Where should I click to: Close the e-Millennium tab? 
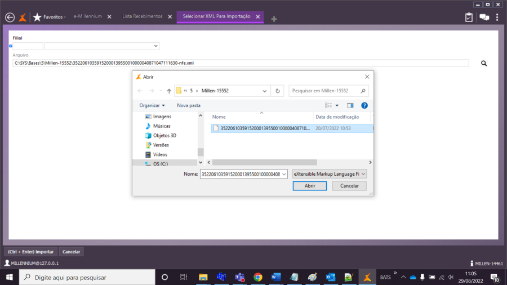[109, 17]
